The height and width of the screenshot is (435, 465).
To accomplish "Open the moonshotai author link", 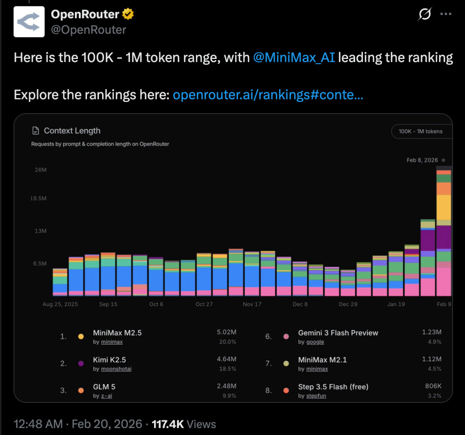I will pos(116,369).
